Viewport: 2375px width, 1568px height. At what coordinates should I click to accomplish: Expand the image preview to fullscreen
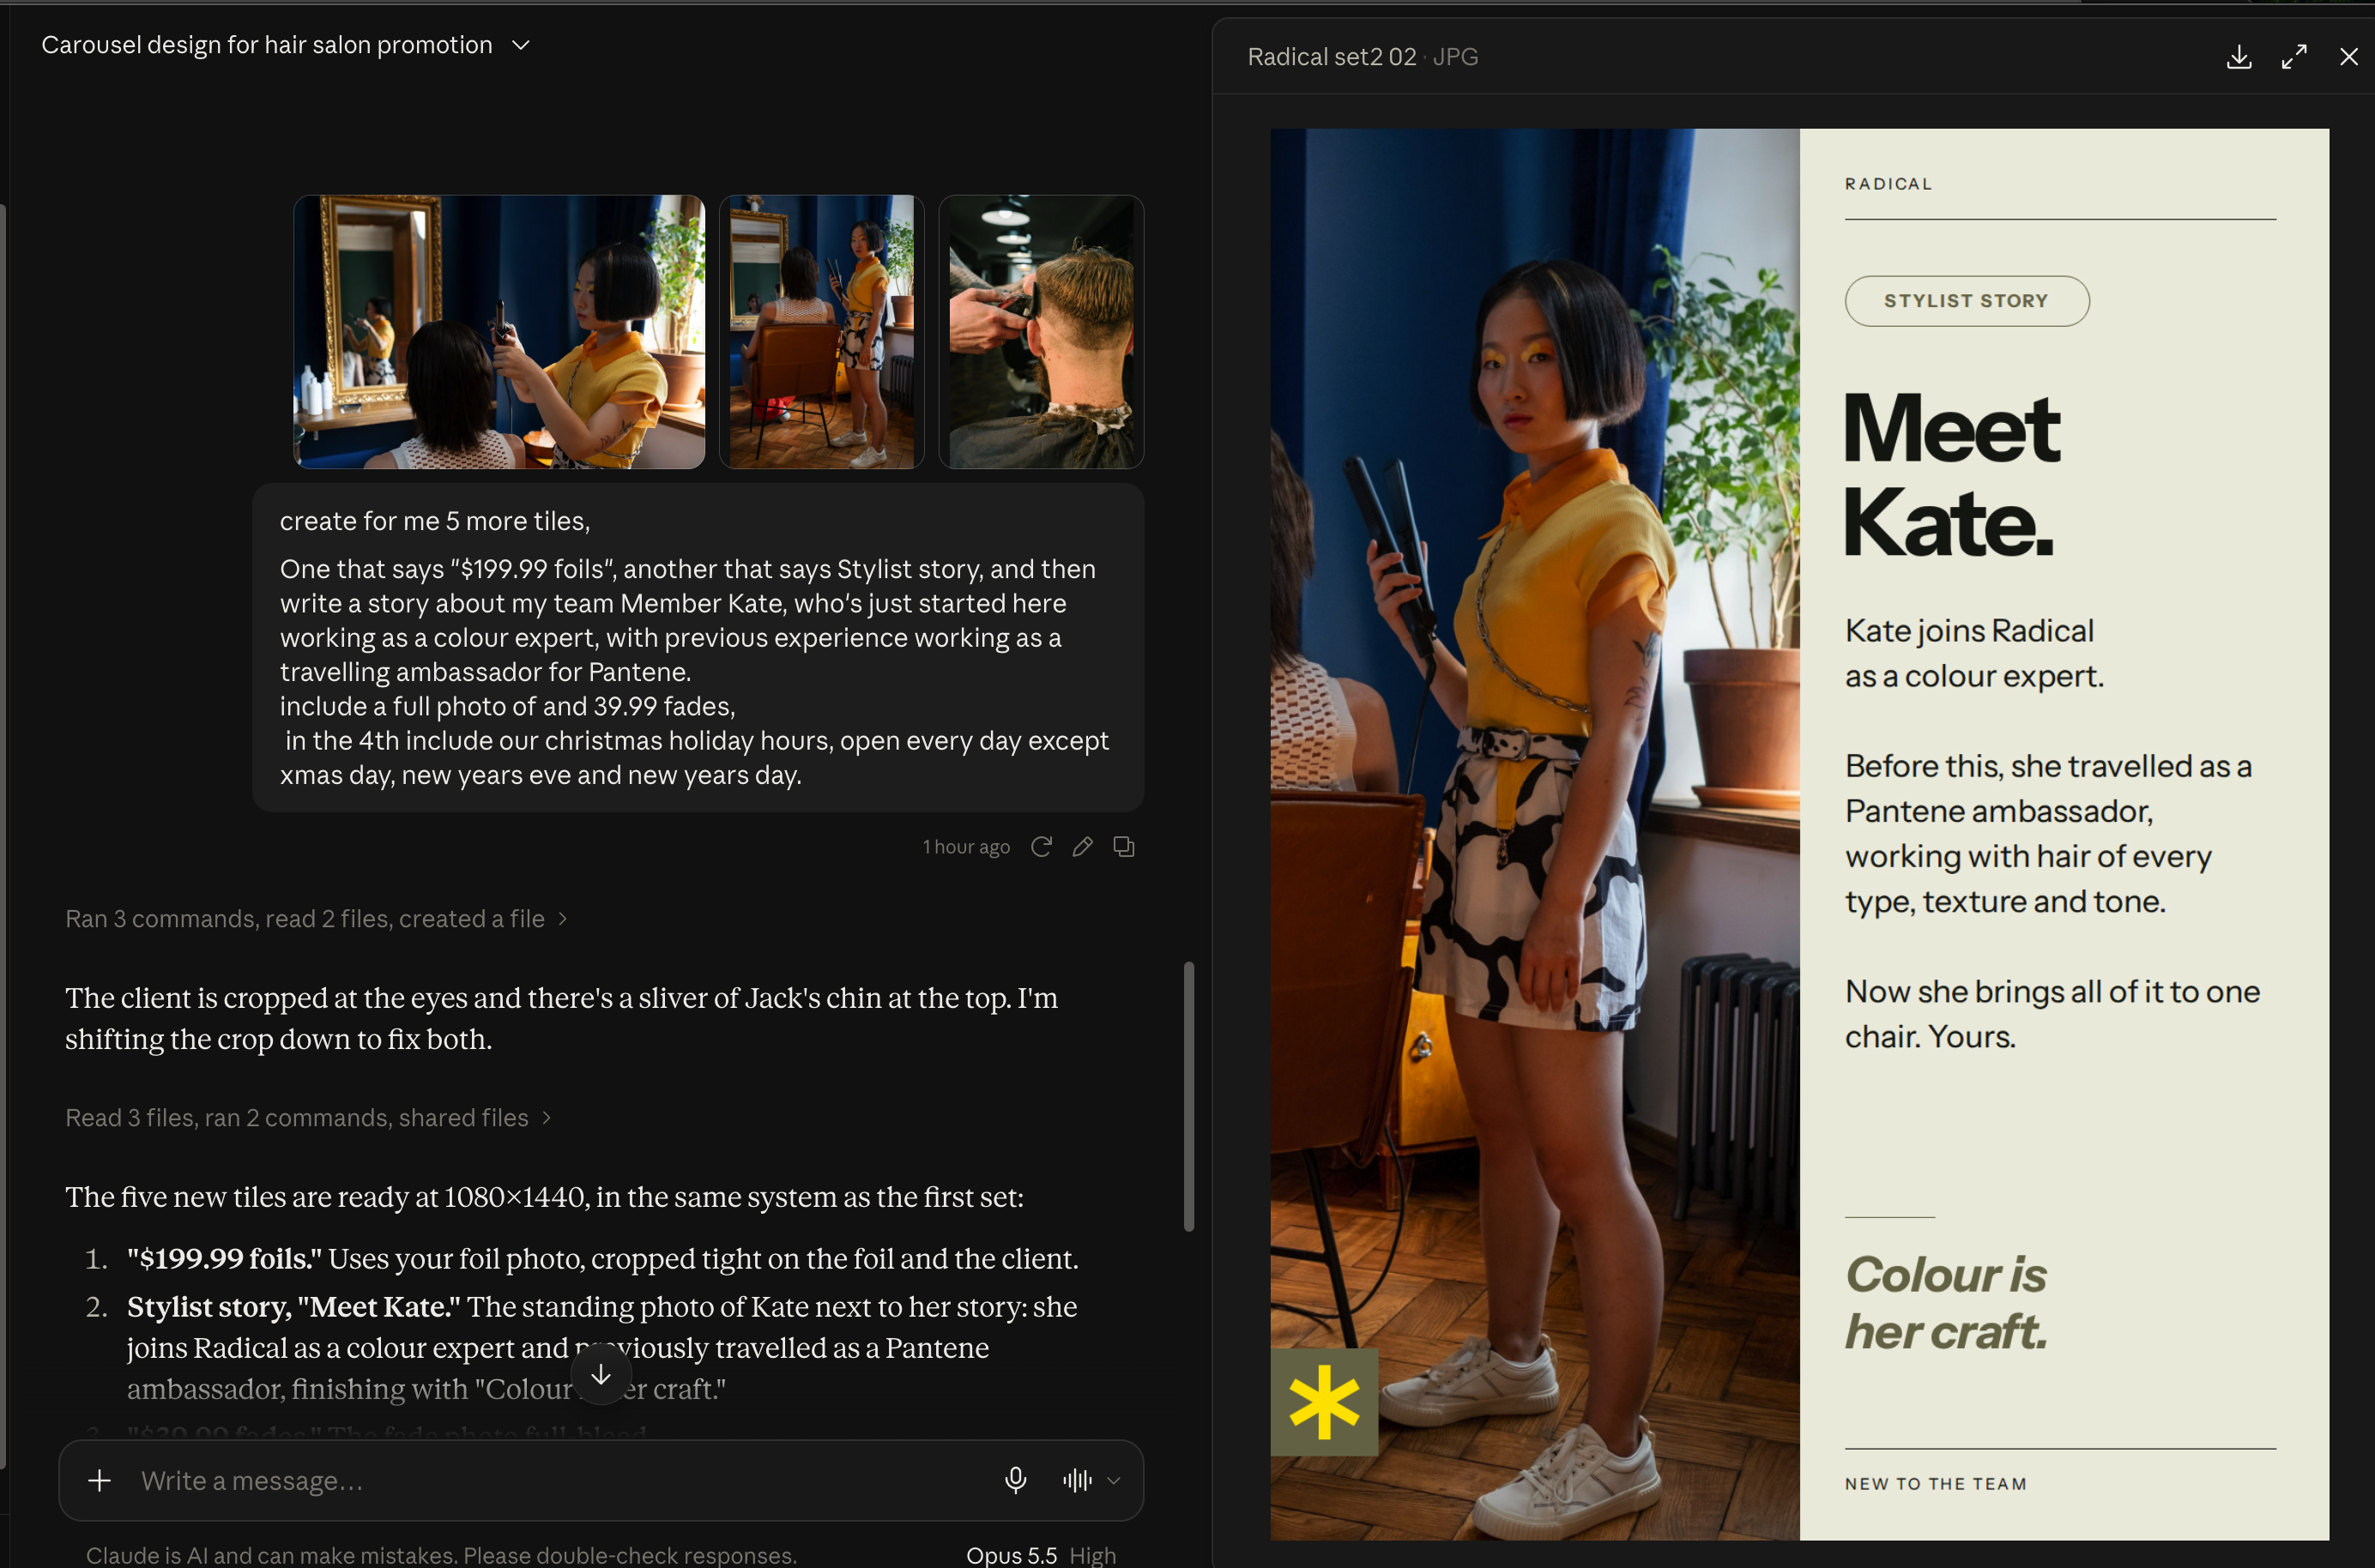pyautogui.click(x=2294, y=57)
